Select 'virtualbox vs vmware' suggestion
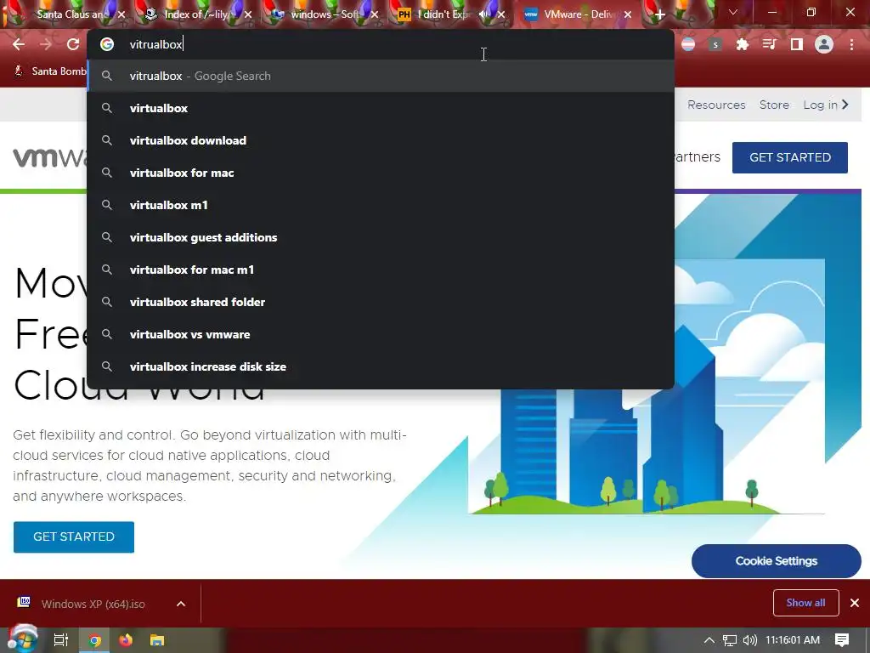Screen dimensions: 870x653 pyautogui.click(x=381, y=334)
